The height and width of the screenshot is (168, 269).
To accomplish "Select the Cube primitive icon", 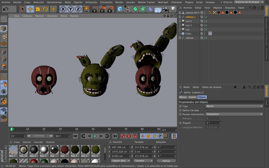I will point(120,9).
